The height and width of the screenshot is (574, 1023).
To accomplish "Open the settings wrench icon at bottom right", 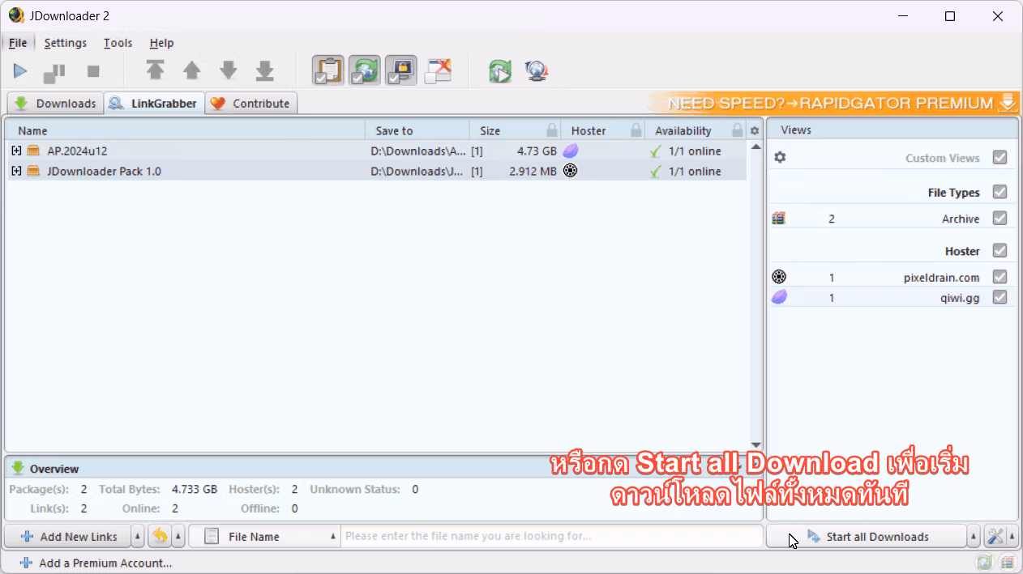I will click(995, 536).
